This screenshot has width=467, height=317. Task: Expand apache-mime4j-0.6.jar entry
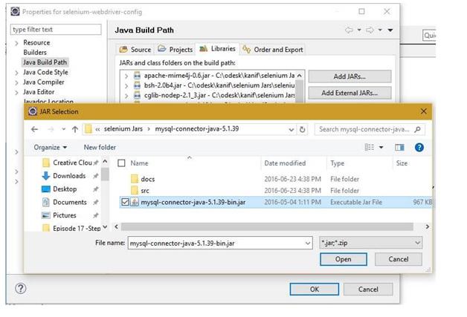(x=126, y=76)
